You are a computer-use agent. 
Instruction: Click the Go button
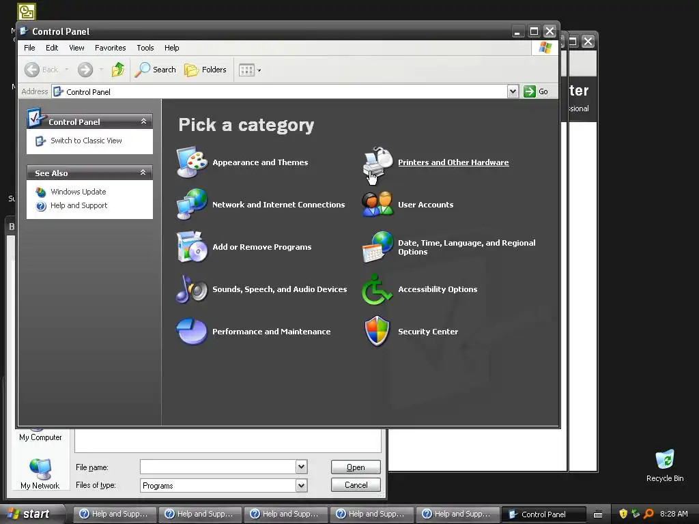536,91
